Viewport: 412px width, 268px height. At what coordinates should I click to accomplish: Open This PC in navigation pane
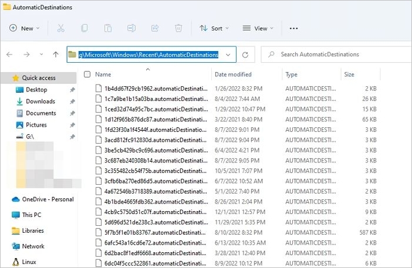(31, 215)
